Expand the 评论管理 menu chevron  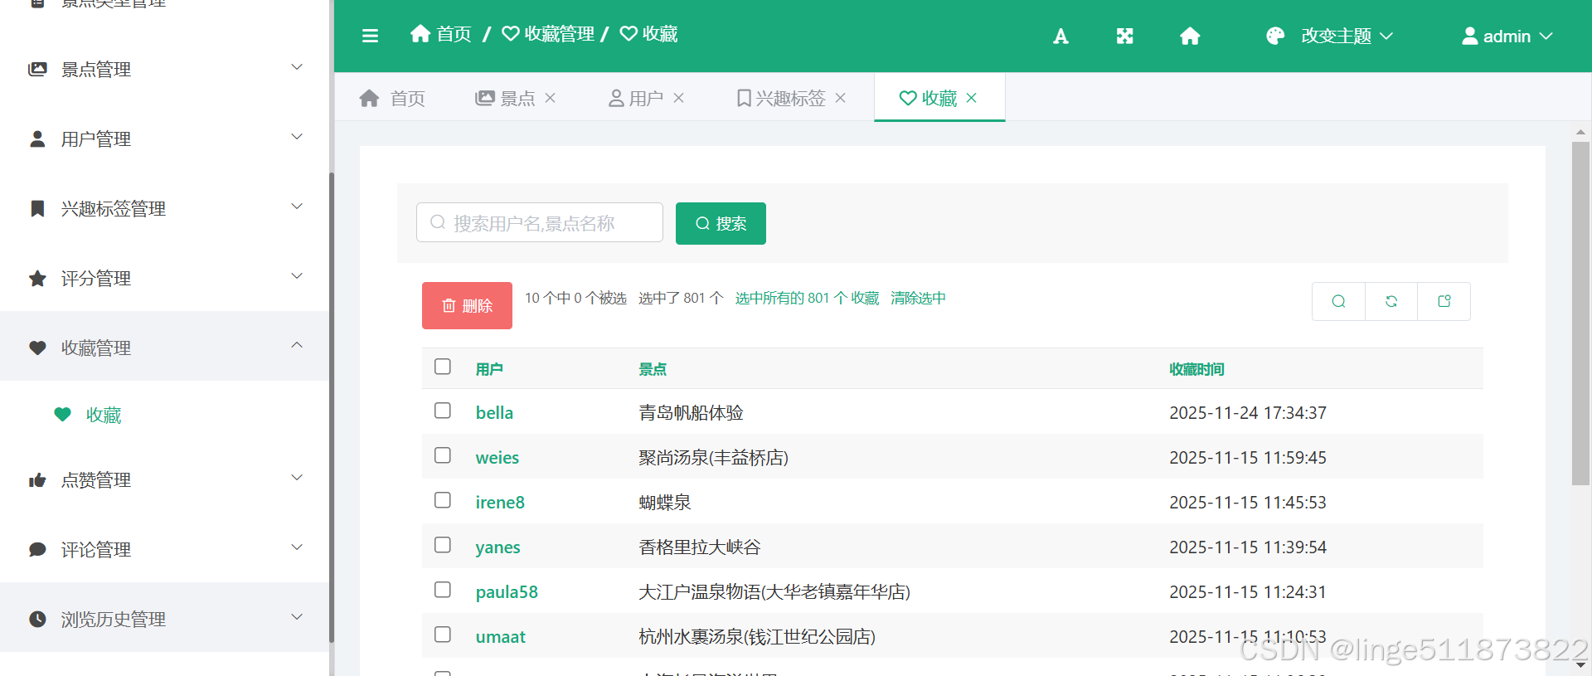pyautogui.click(x=297, y=547)
